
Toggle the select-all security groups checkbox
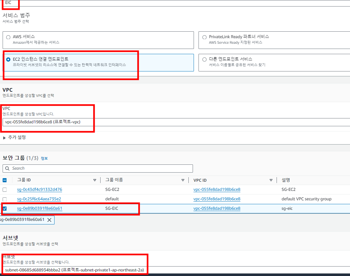[x=5, y=180]
